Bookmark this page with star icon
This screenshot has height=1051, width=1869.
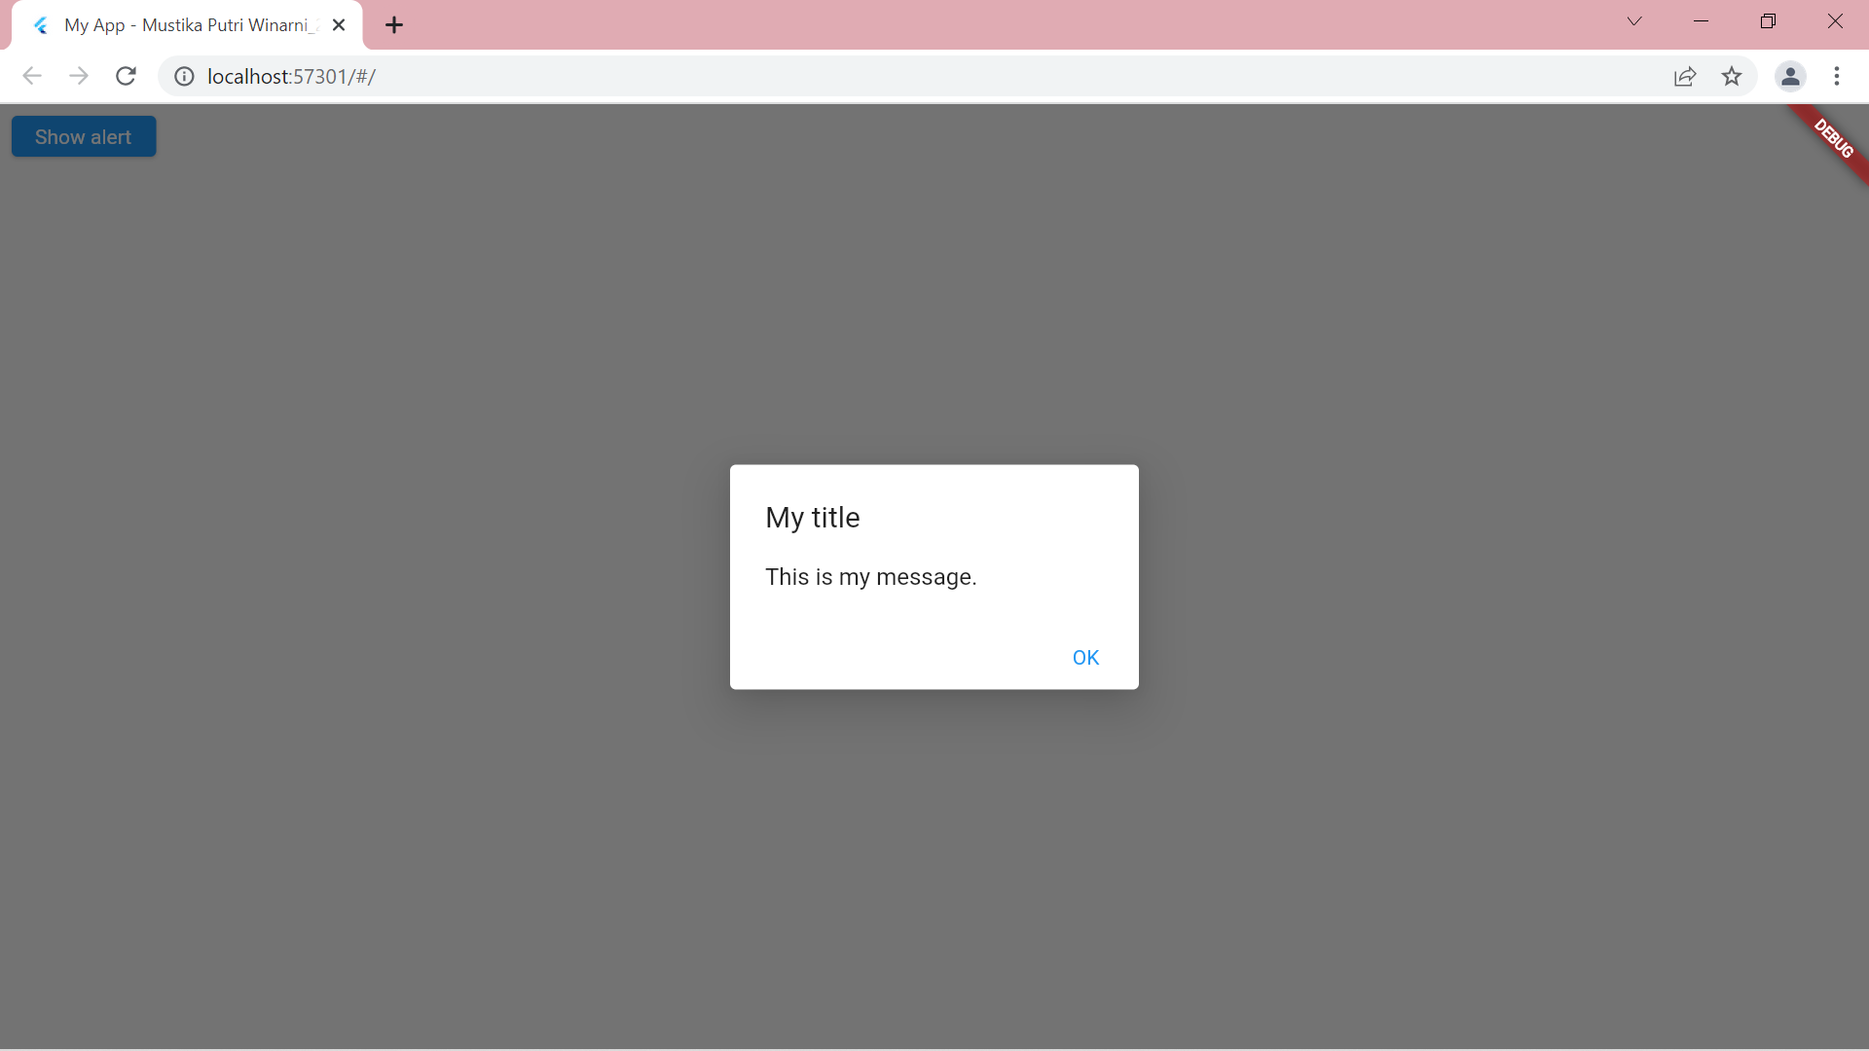(1731, 76)
